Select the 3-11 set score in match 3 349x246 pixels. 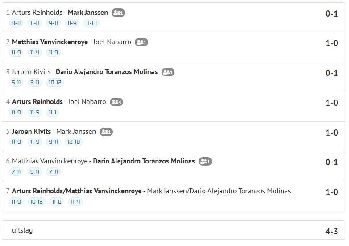(35, 83)
